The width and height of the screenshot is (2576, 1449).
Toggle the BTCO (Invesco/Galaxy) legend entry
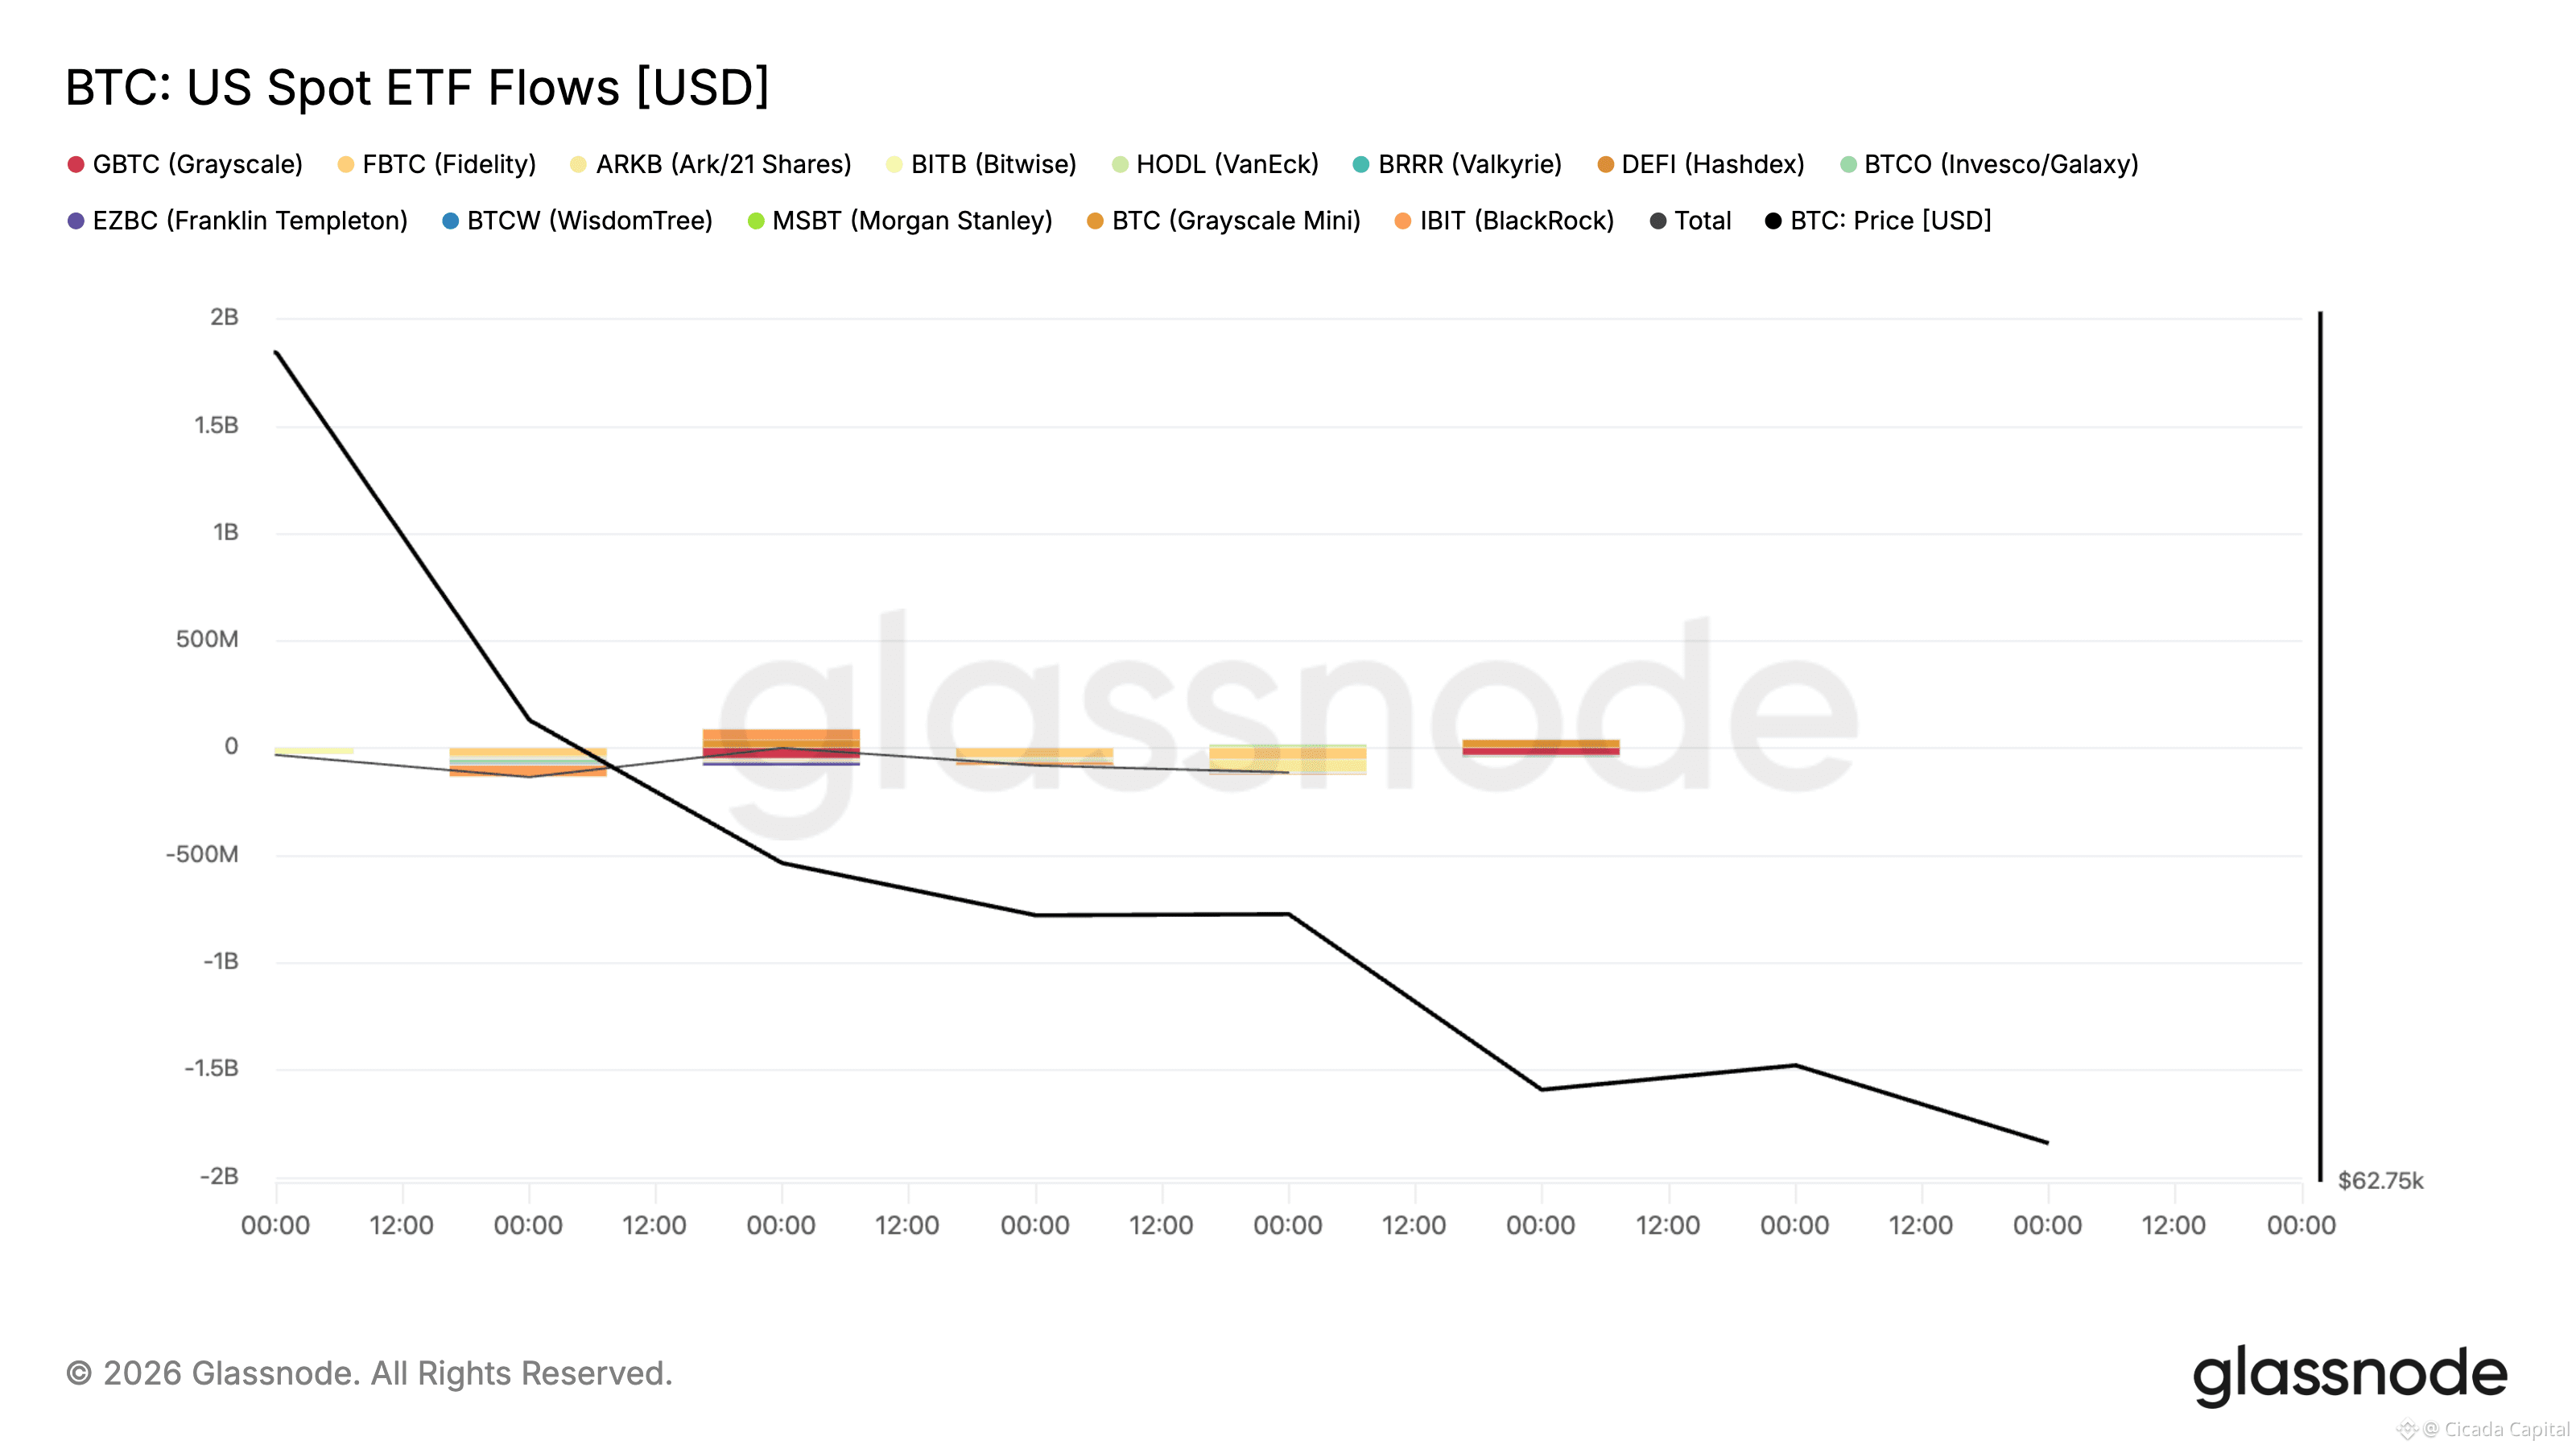point(1989,164)
